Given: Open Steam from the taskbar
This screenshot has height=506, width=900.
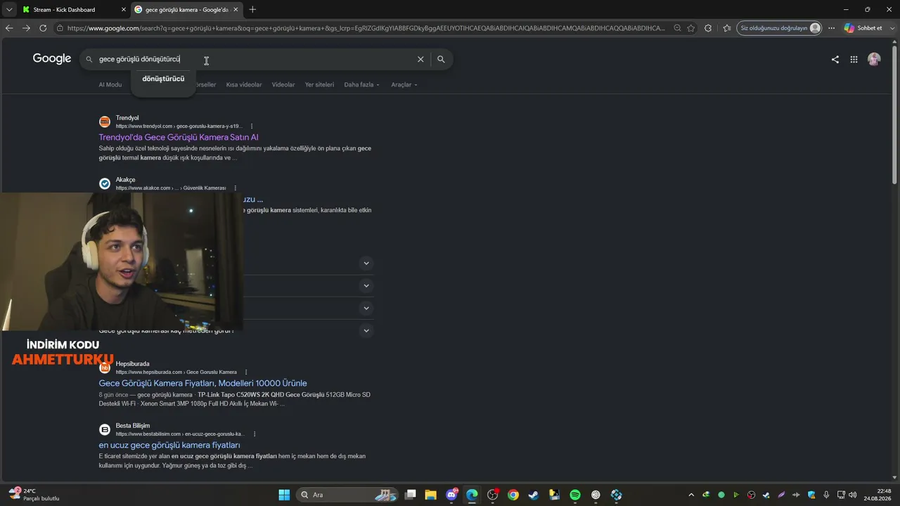Looking at the screenshot, I should [534, 495].
